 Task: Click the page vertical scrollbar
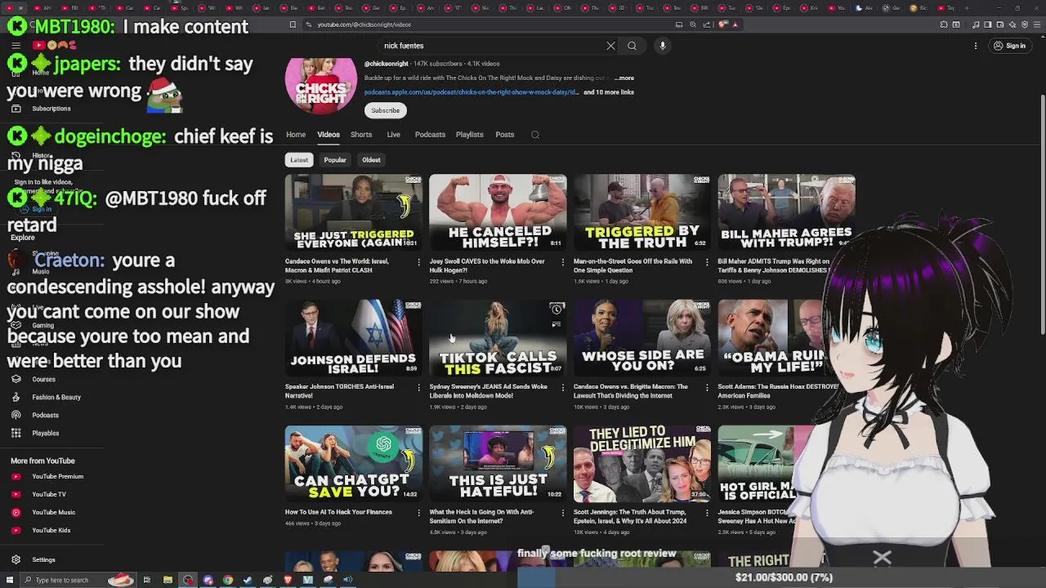click(1041, 215)
